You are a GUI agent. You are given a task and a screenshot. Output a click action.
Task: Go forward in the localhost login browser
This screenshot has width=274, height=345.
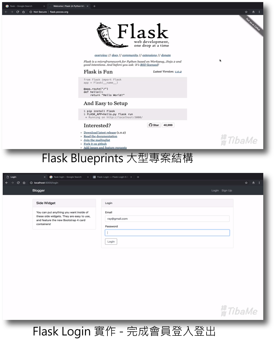click(12, 183)
